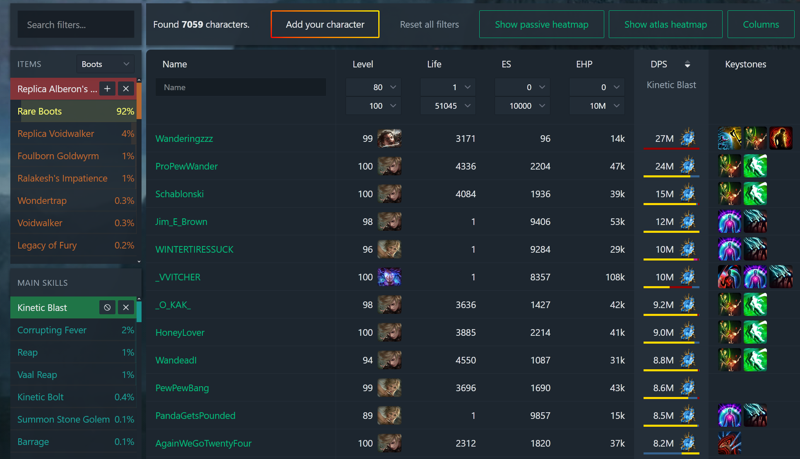Click Wanderingzzz's Kinetic Blast skill icon
This screenshot has width=800, height=459.
688,138
